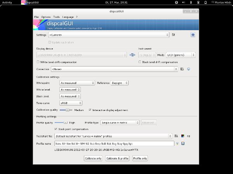This screenshot has height=174, width=233.
Task: Expand the Profile type dropdown
Action: (119, 123)
